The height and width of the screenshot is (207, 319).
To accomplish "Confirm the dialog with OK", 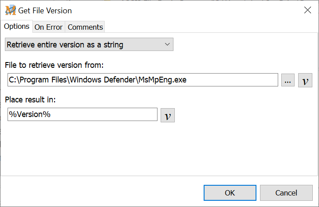I will pyautogui.click(x=229, y=193).
